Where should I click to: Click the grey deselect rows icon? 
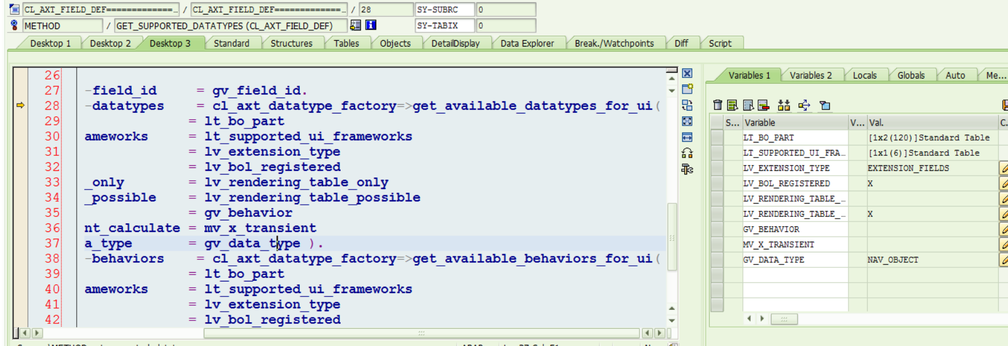point(748,105)
